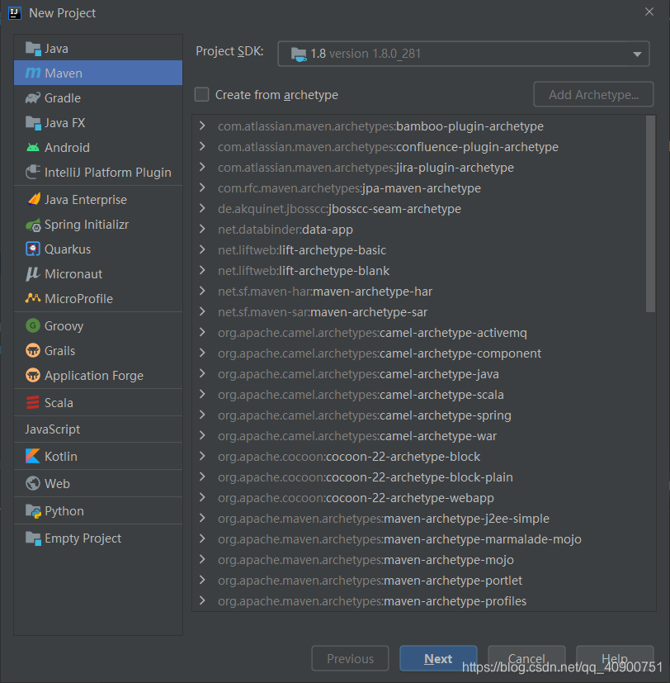
Task: Click Add Archetype... button
Action: pos(593,94)
